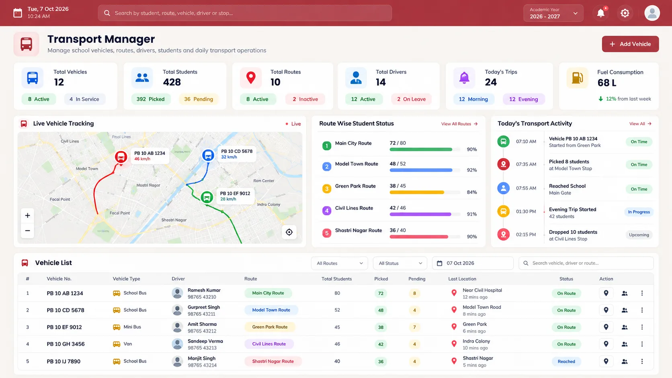Zoom out on the tracking map
672x378 pixels.
coord(27,231)
